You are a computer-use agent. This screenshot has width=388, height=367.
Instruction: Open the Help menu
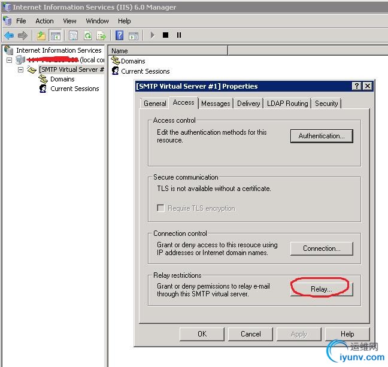click(x=124, y=21)
